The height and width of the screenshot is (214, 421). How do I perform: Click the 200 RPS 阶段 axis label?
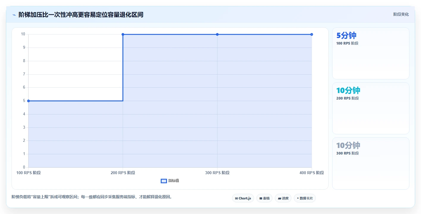[123, 173]
